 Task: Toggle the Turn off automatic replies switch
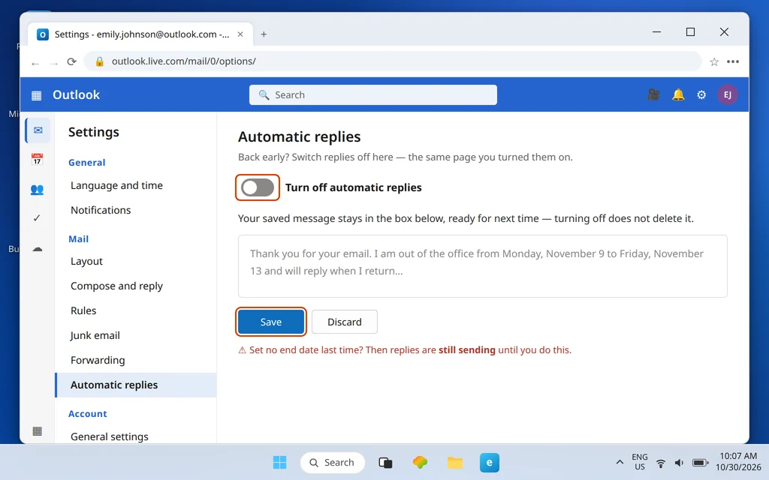point(258,187)
